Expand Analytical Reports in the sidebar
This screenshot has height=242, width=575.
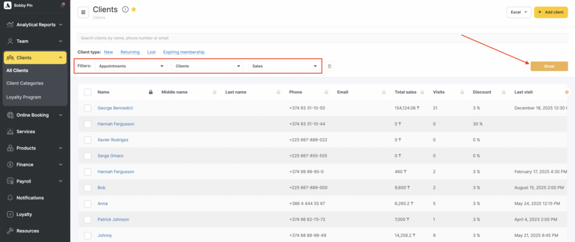point(35,25)
